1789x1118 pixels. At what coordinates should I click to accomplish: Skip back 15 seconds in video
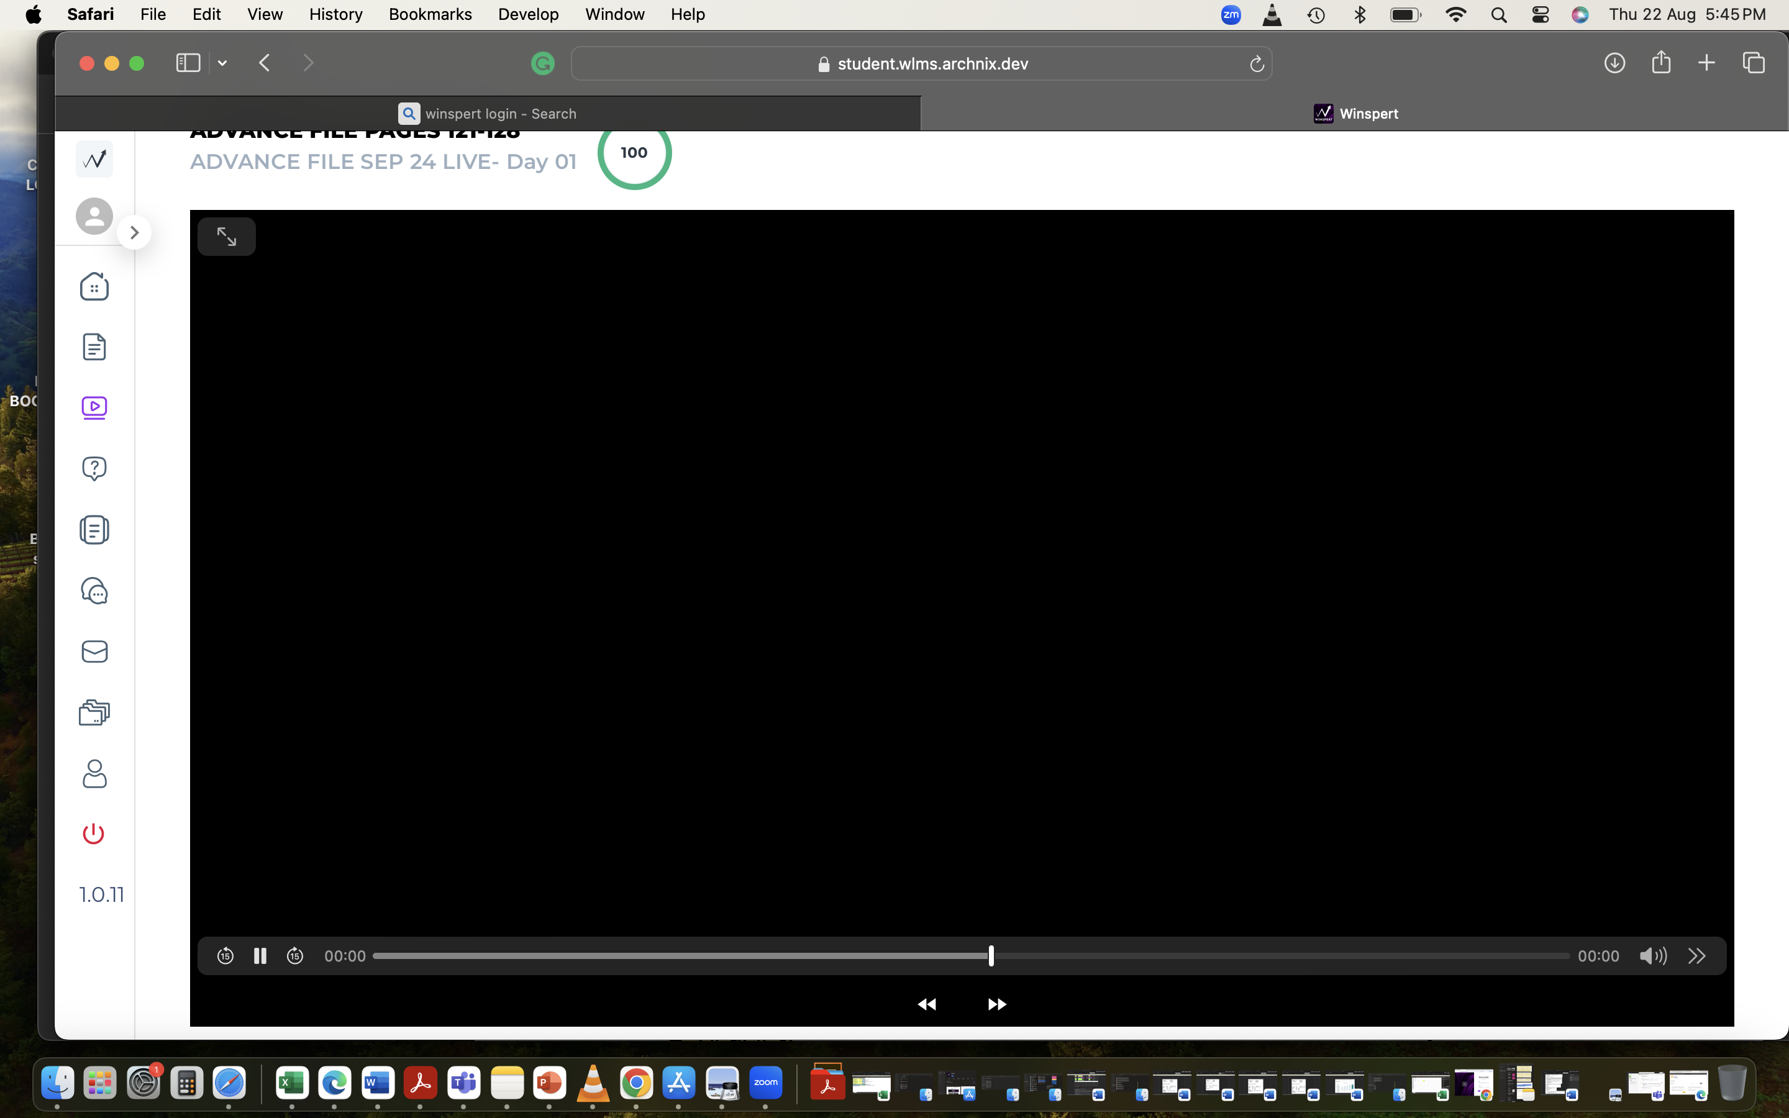[x=225, y=956]
